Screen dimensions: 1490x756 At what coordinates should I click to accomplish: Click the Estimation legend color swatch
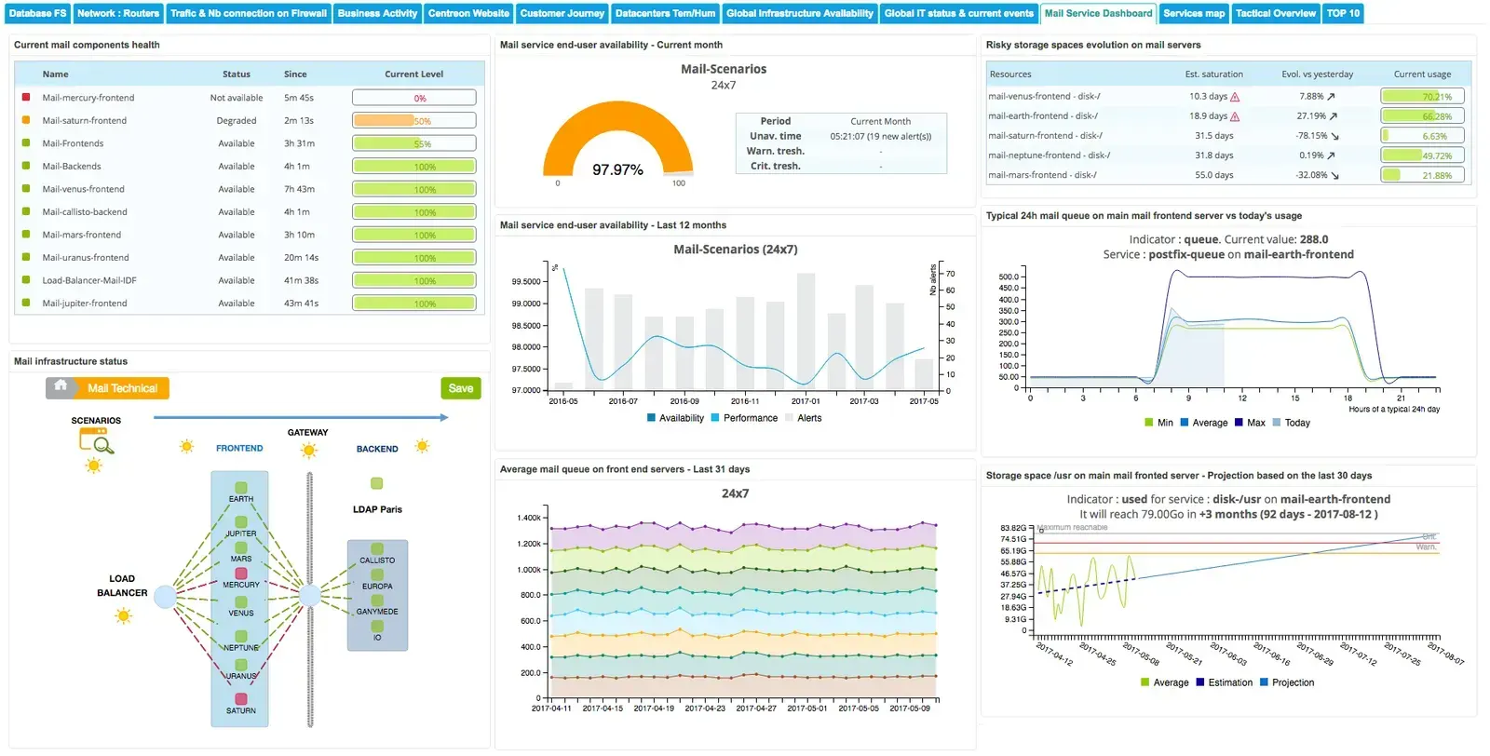point(1200,682)
